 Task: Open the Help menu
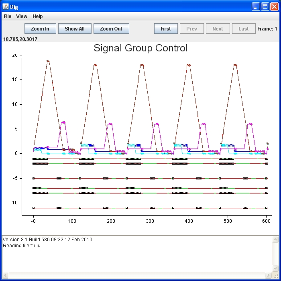pos(38,16)
